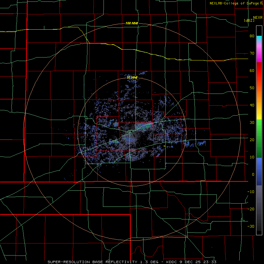Viewport: 264px width, 264px height.
Task: Click the small red-yellow echo east of radar
Action: [x=164, y=146]
